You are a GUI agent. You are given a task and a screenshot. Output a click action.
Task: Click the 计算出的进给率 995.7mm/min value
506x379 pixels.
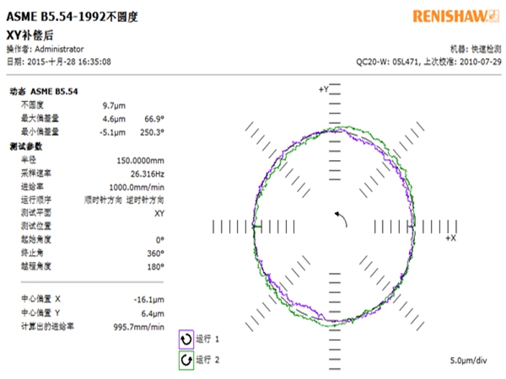pyautogui.click(x=139, y=326)
